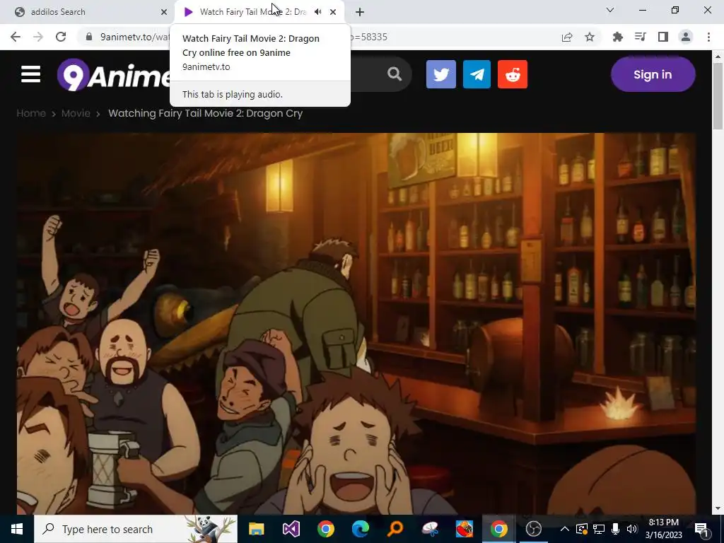Viewport: 724px width, 543px height.
Task: Open the Chrome extensions puzzle icon
Action: (x=617, y=37)
